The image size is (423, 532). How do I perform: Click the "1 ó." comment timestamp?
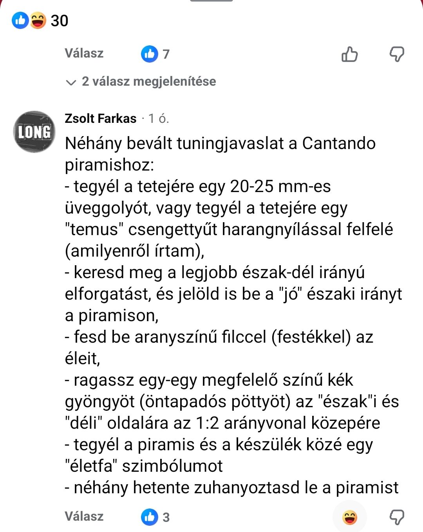159,118
